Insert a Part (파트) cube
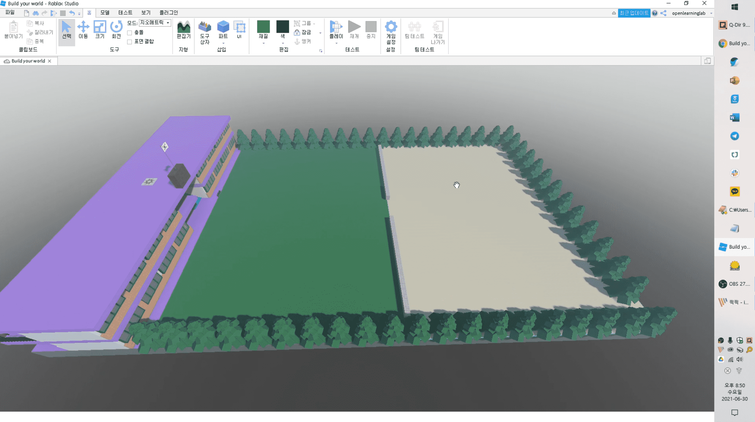The image size is (755, 422). [223, 27]
